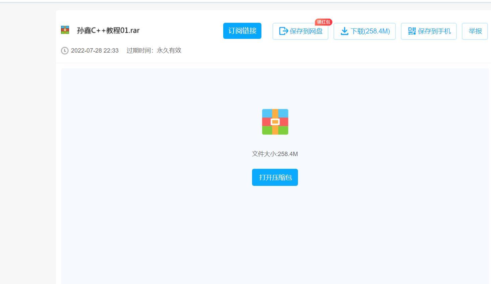Select the filename 孙鑫C++教程01.rar
491x284 pixels.
click(x=108, y=30)
